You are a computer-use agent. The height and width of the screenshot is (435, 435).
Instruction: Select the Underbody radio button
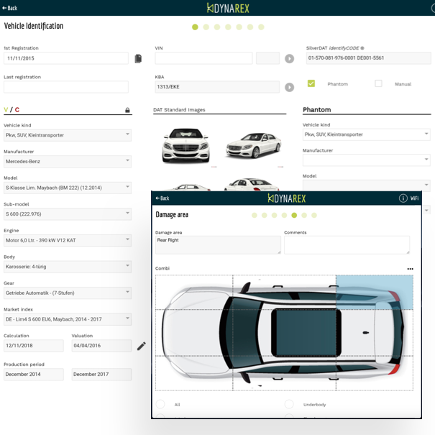point(289,404)
